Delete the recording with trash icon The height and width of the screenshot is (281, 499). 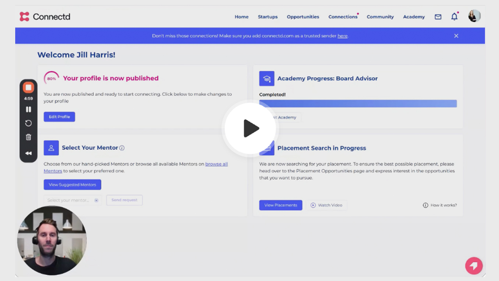[28, 137]
